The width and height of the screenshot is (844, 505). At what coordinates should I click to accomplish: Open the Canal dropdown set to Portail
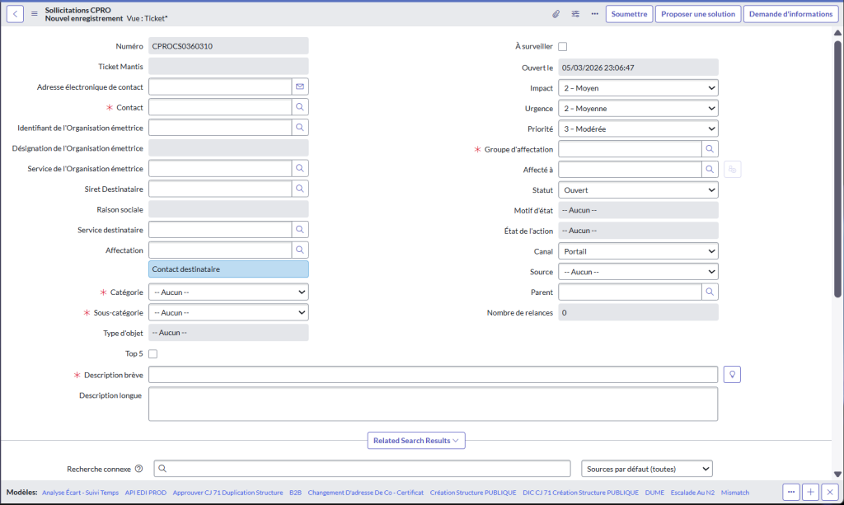click(x=638, y=251)
